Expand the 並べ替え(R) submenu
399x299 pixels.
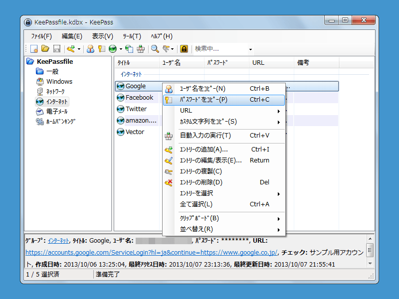(x=223, y=229)
